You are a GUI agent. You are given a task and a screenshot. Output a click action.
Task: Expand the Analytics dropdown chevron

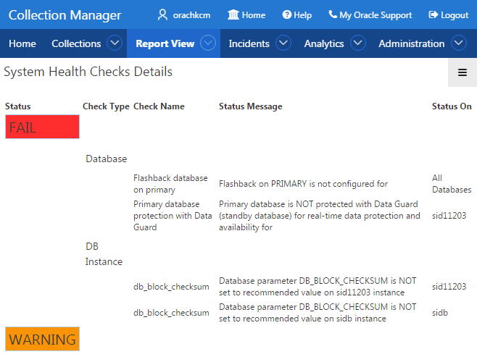coord(358,43)
